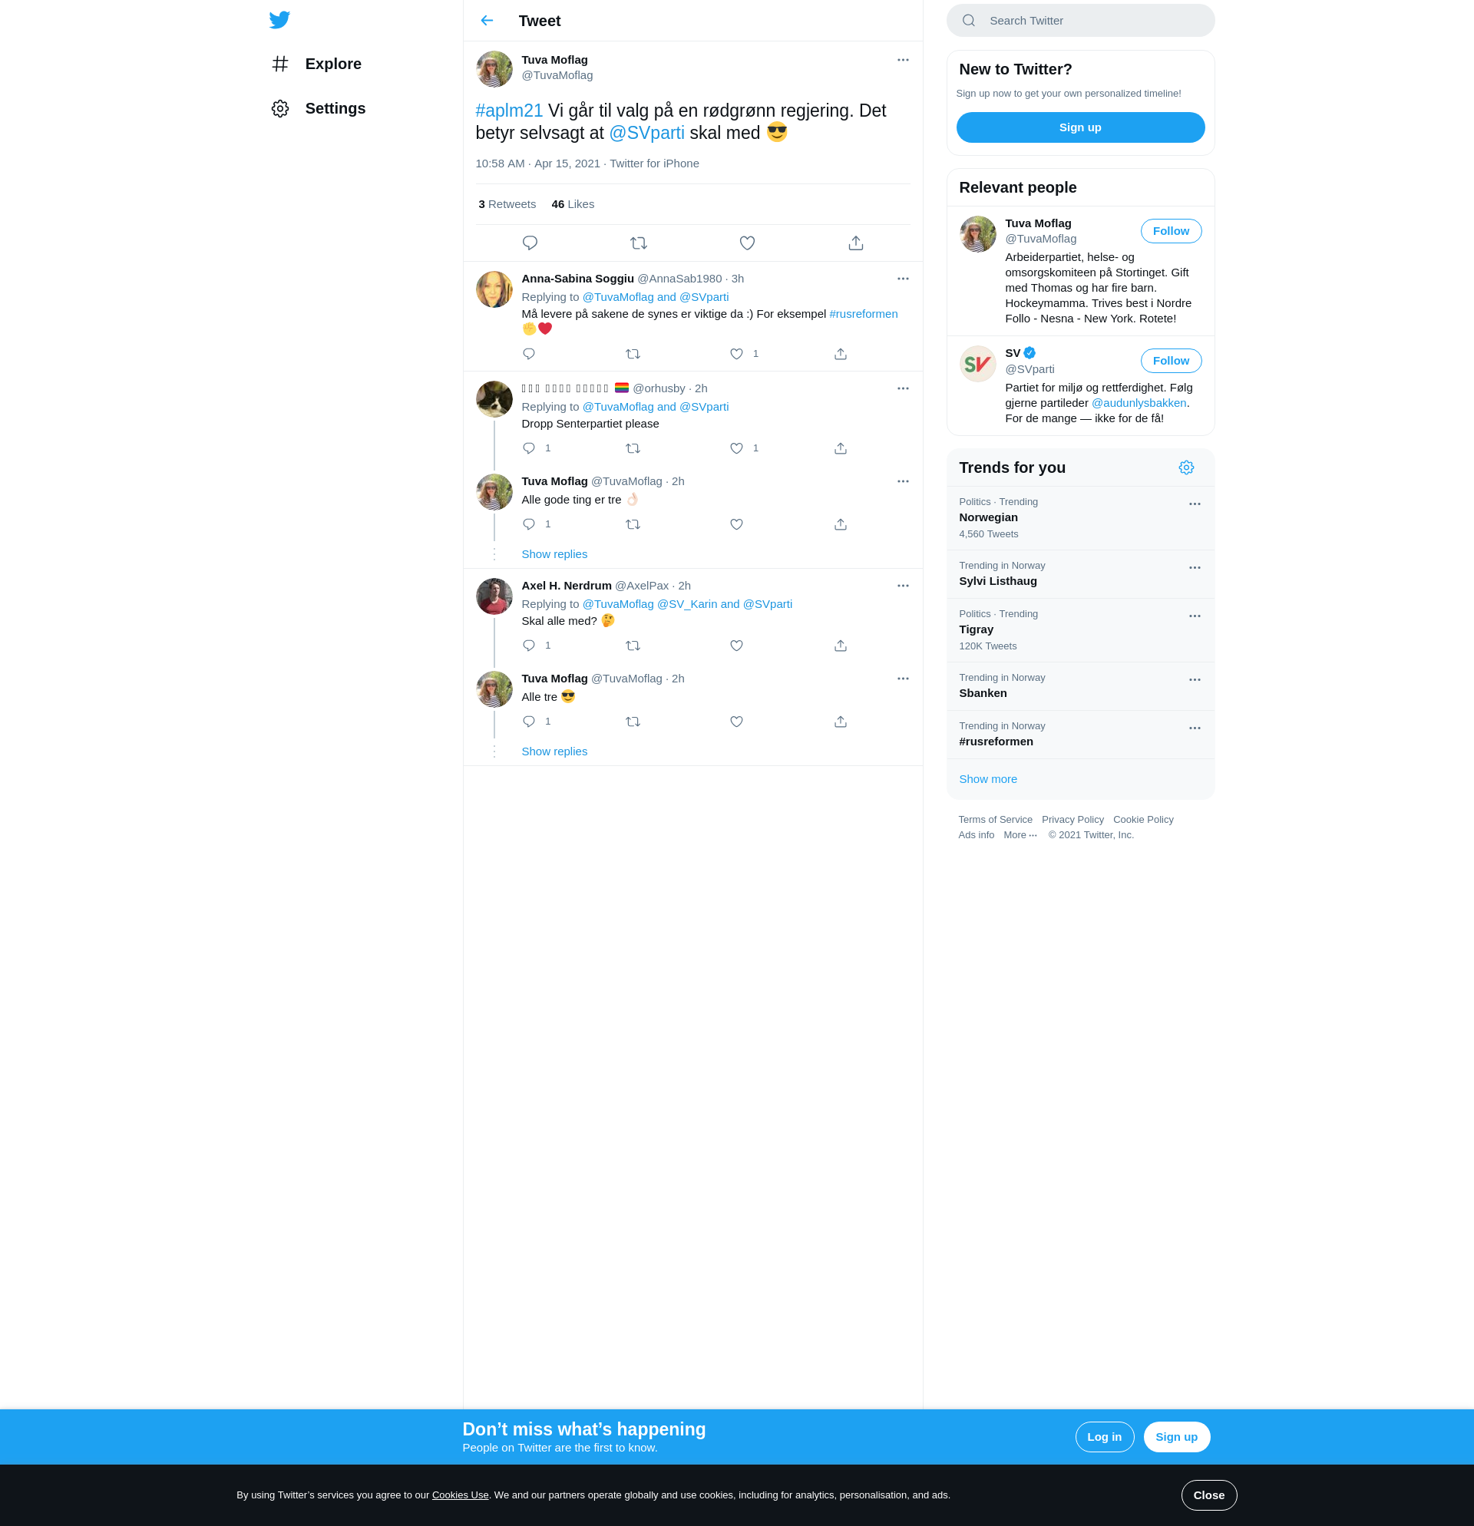1474x1526 pixels.
Task: Open more menu on the 'Alle tre' tweet
Action: tap(903, 679)
